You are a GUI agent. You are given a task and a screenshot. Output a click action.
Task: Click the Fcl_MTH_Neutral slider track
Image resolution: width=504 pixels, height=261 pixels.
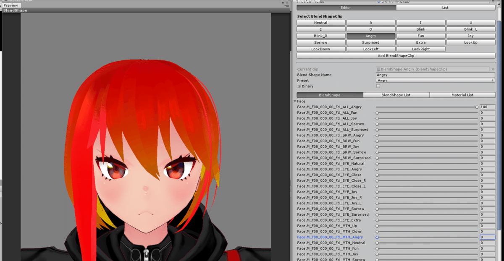(x=427, y=243)
